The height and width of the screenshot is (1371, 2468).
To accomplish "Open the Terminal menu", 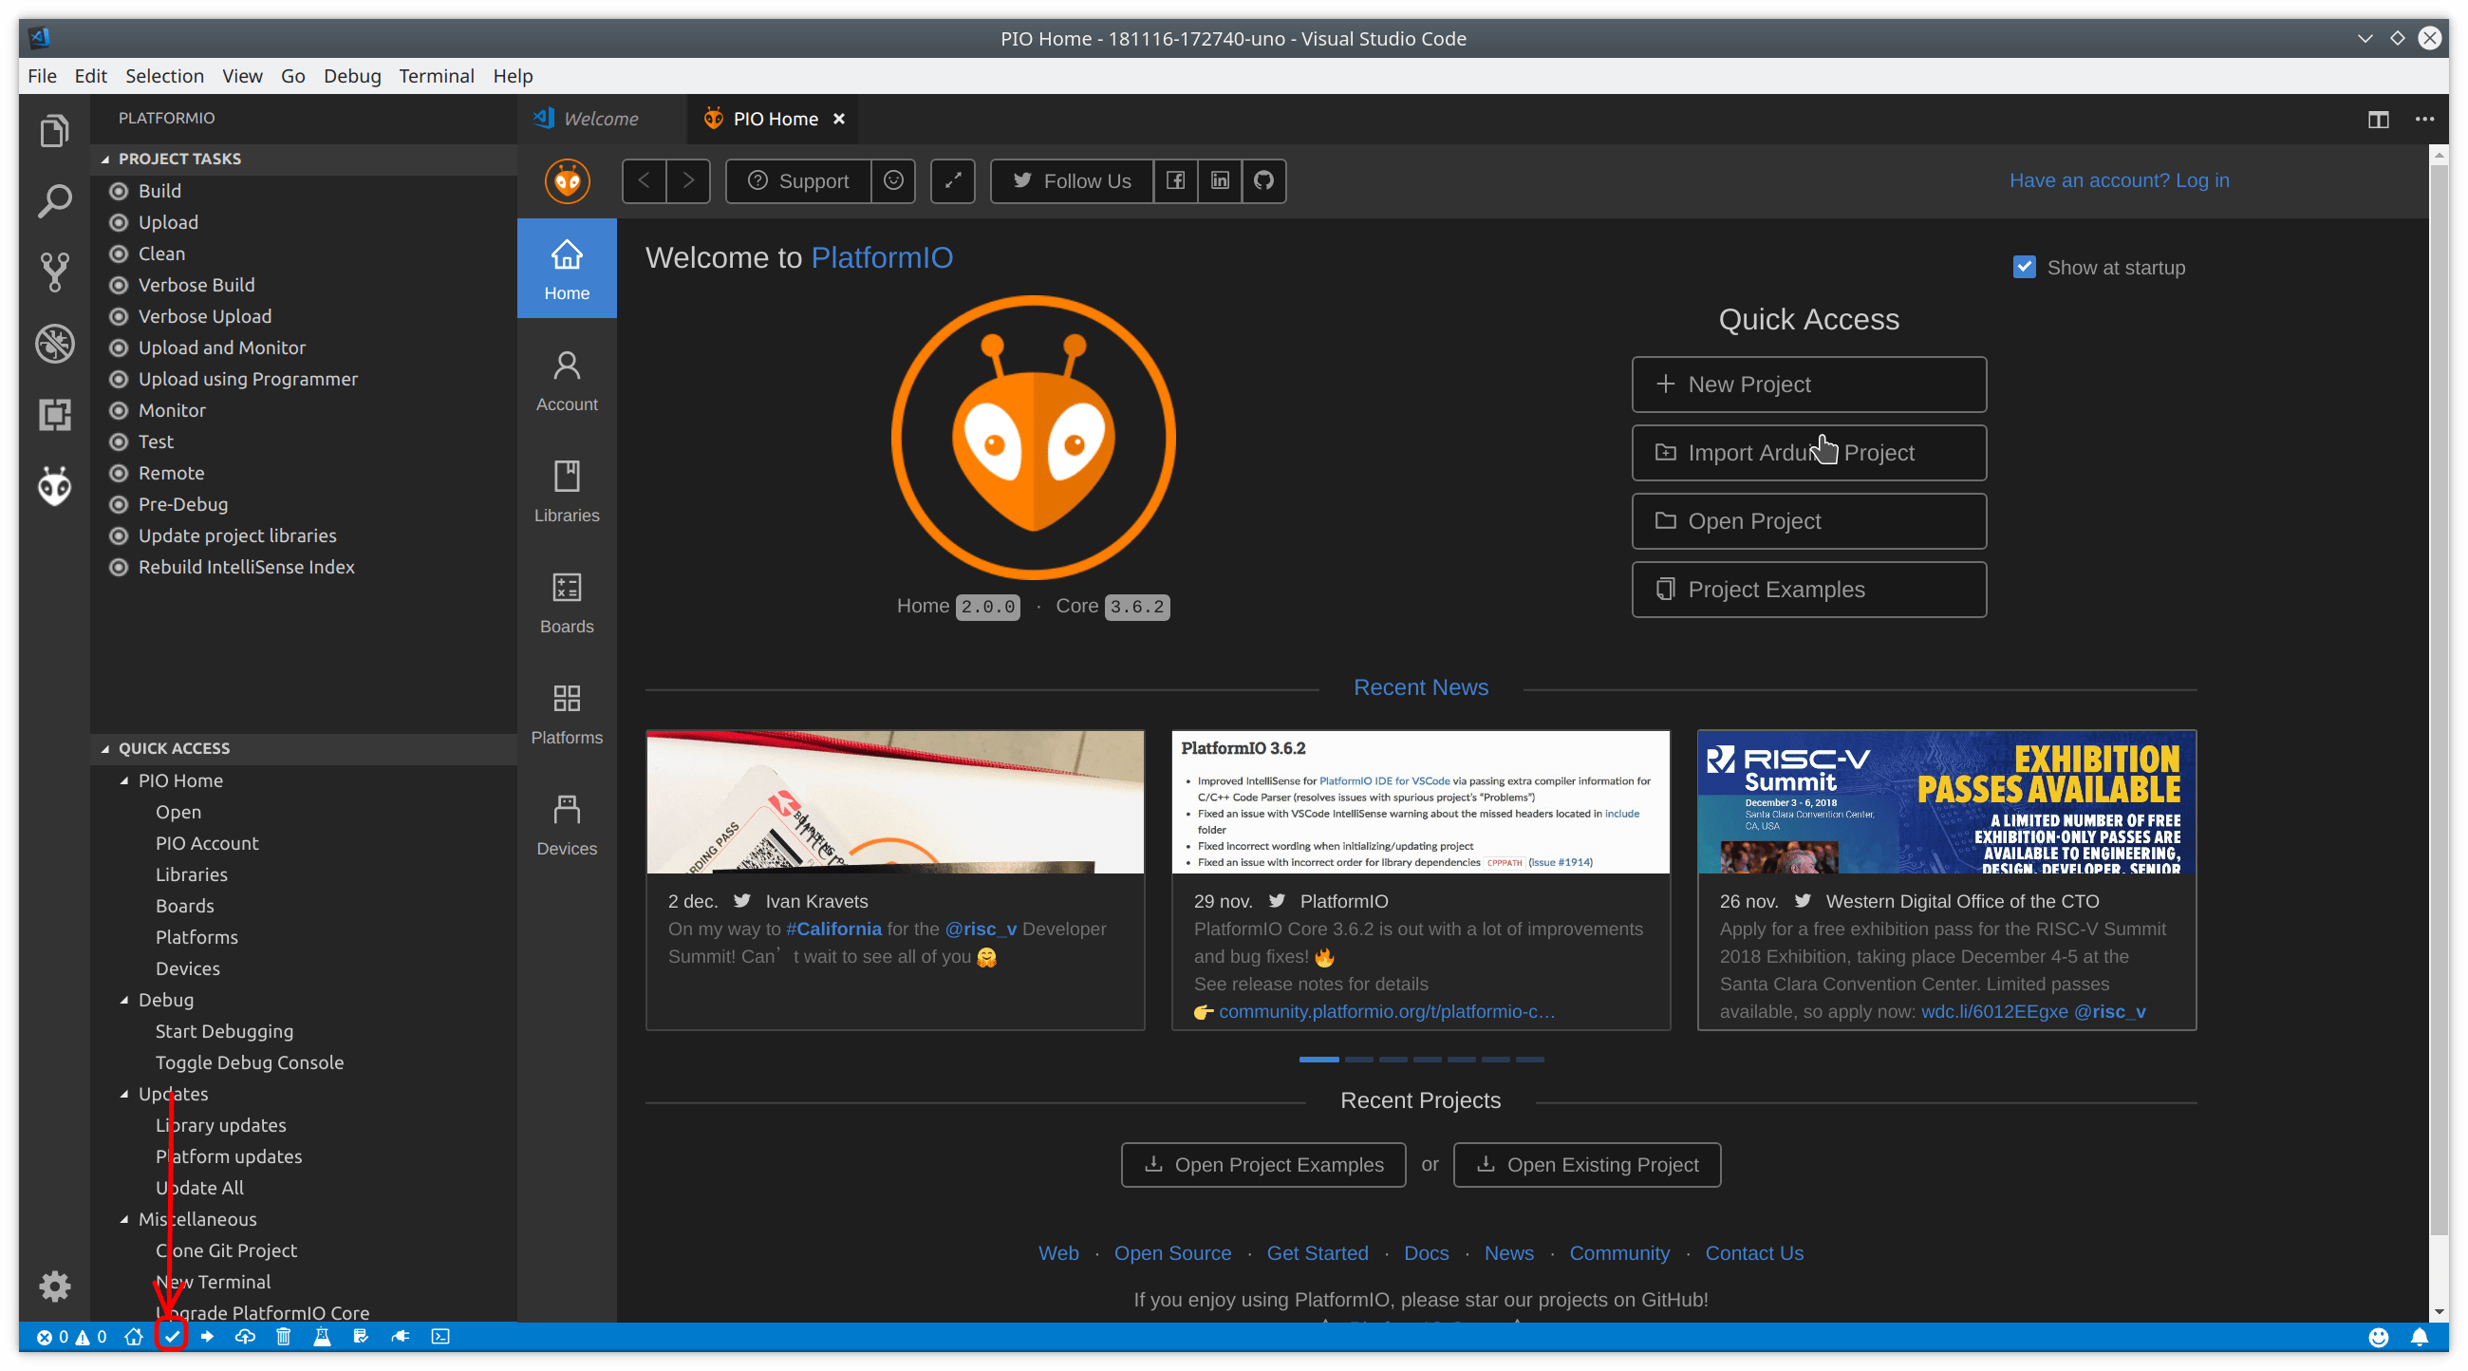I will click(436, 76).
